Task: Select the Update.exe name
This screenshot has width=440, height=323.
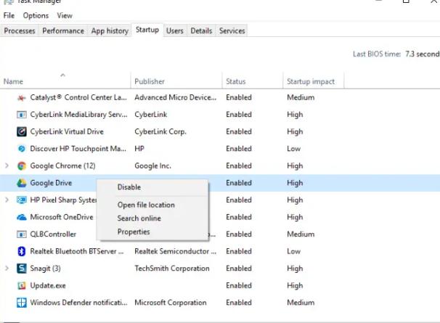Action: (48, 286)
